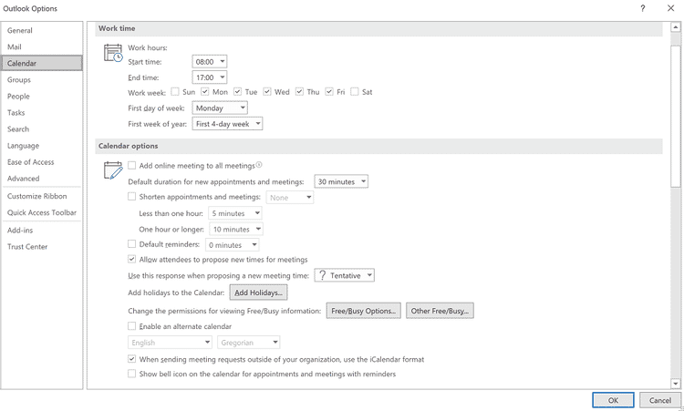Select the Advanced category
Viewport: 684px width, 411px height.
click(41, 179)
